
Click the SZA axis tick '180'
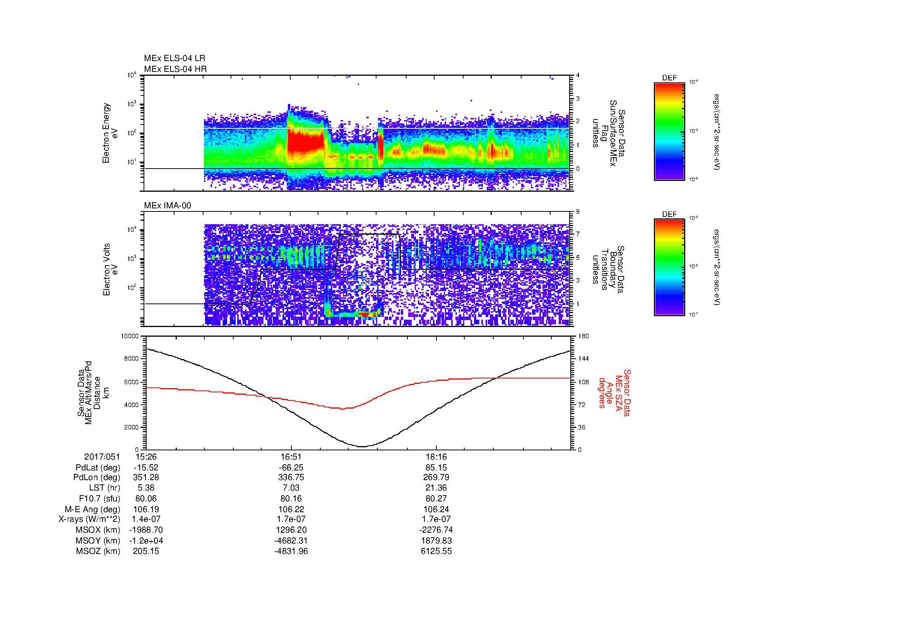point(583,336)
